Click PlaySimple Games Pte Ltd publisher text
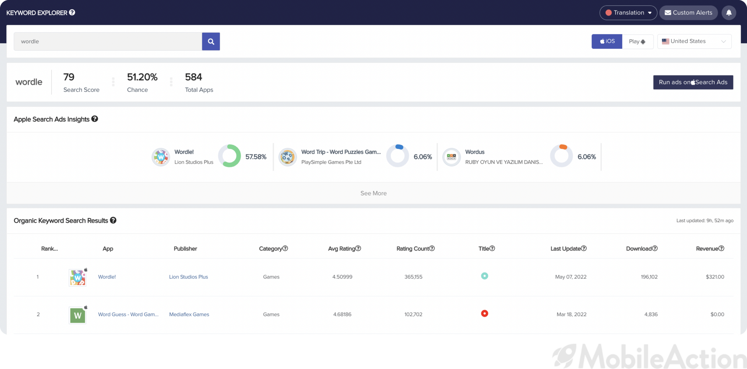 point(331,162)
